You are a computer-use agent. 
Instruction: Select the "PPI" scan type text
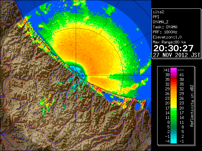tap(156, 17)
